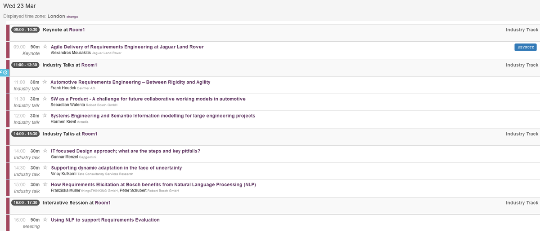Screen dimensions: 540x231
Task: Click Industry Track label in Interactive Session row
Action: point(522,203)
